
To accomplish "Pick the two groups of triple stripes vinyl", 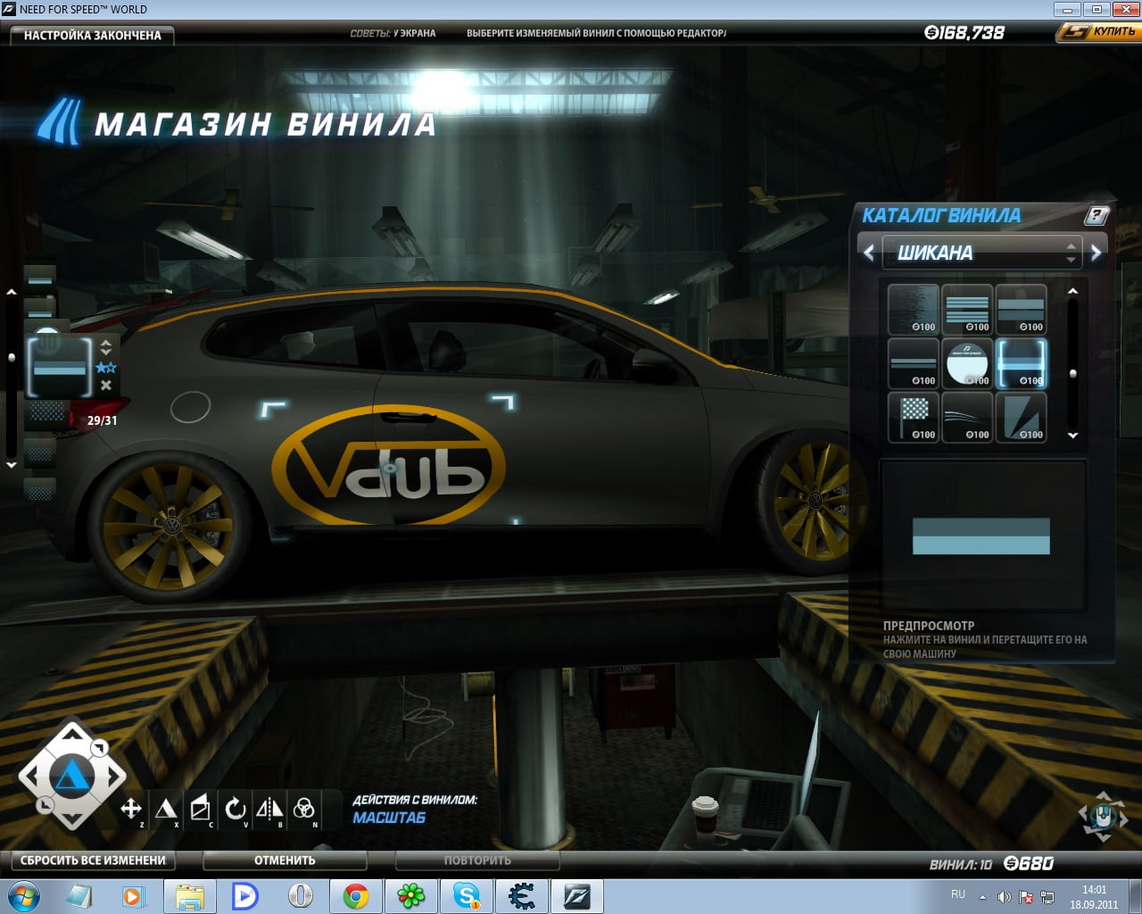I will (967, 310).
